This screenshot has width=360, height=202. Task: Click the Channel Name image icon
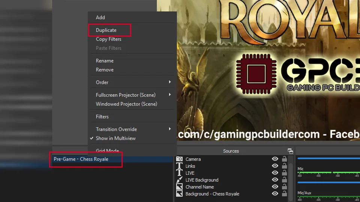tap(179, 187)
